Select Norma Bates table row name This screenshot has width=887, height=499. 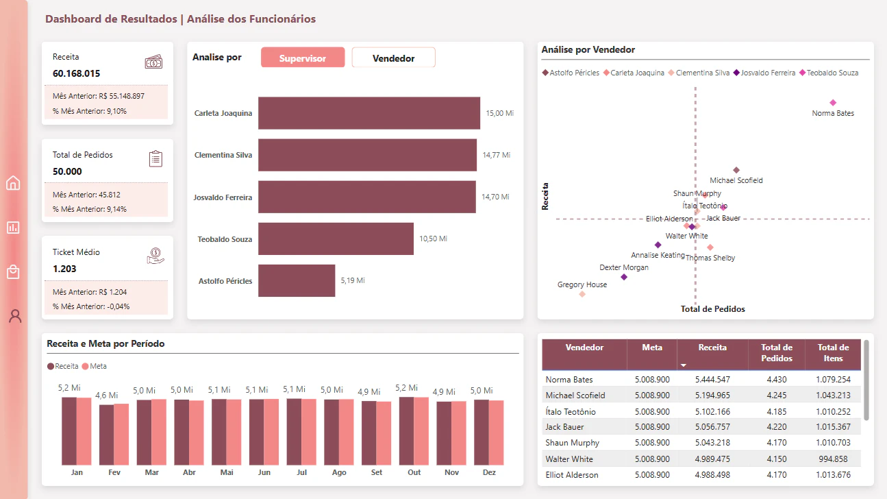pyautogui.click(x=569, y=380)
